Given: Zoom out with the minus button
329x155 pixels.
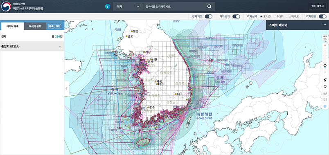Looking at the screenshot, I should pos(325,72).
